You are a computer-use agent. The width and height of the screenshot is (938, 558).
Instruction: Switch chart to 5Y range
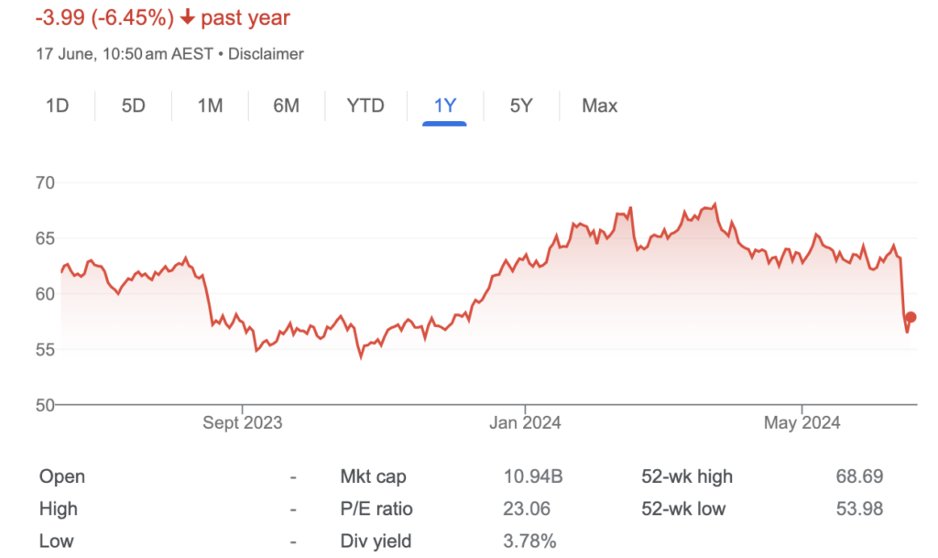521,106
